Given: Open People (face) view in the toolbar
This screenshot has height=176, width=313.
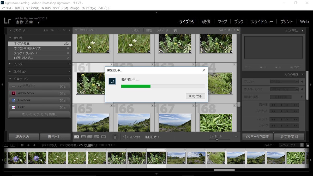Looking at the screenshot, I should pyautogui.click(x=103, y=137).
